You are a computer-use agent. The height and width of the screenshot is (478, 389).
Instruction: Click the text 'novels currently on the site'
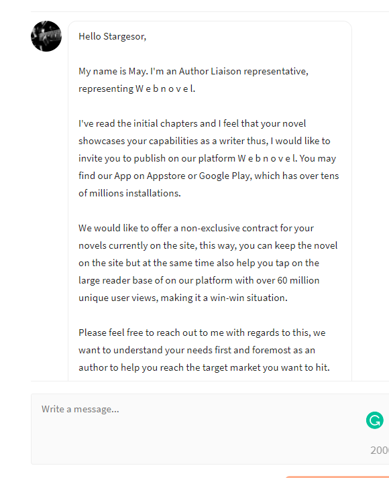click(137, 246)
